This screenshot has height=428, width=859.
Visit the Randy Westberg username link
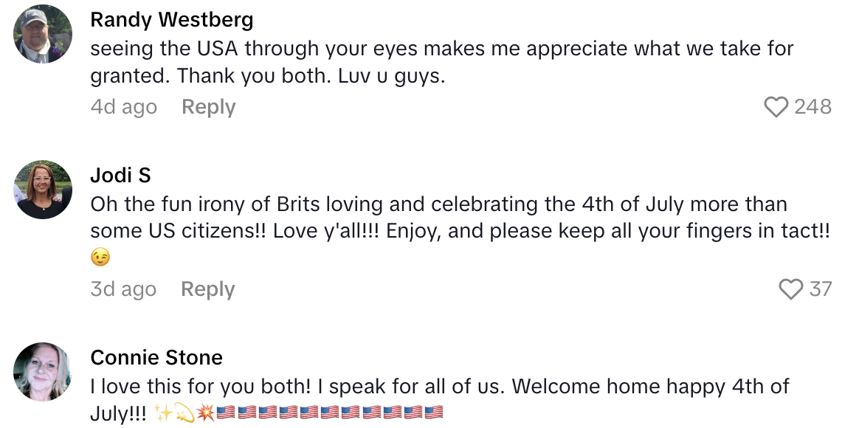[171, 20]
